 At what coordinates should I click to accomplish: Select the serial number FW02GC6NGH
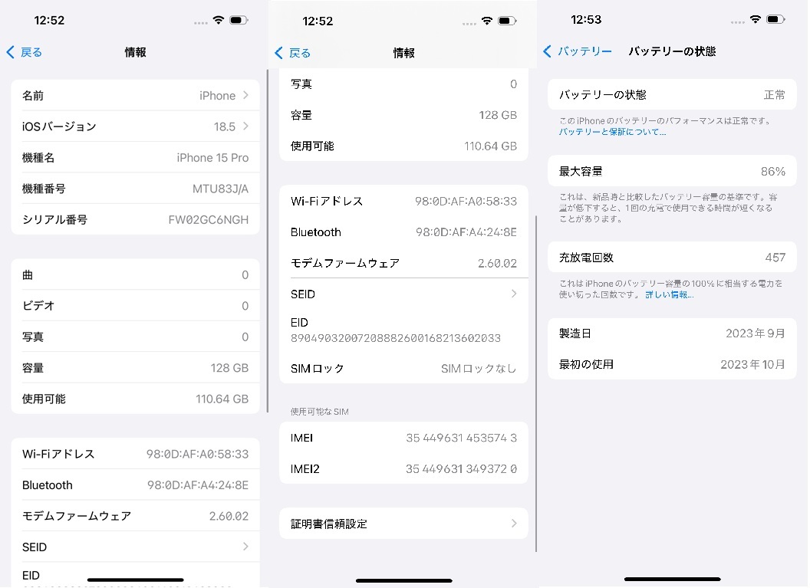tap(208, 220)
